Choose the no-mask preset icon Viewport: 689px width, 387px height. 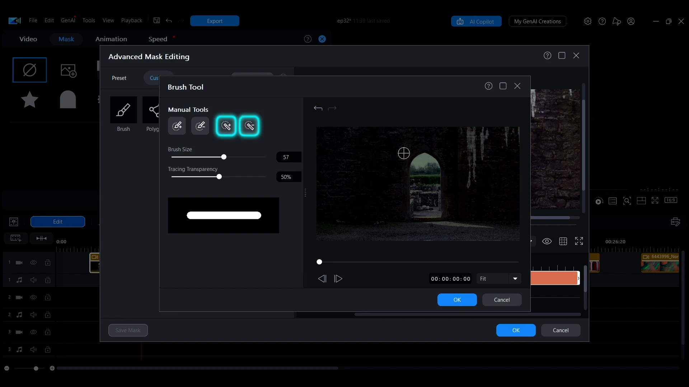pyautogui.click(x=29, y=70)
